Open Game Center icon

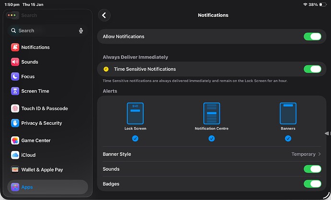coord(15,141)
